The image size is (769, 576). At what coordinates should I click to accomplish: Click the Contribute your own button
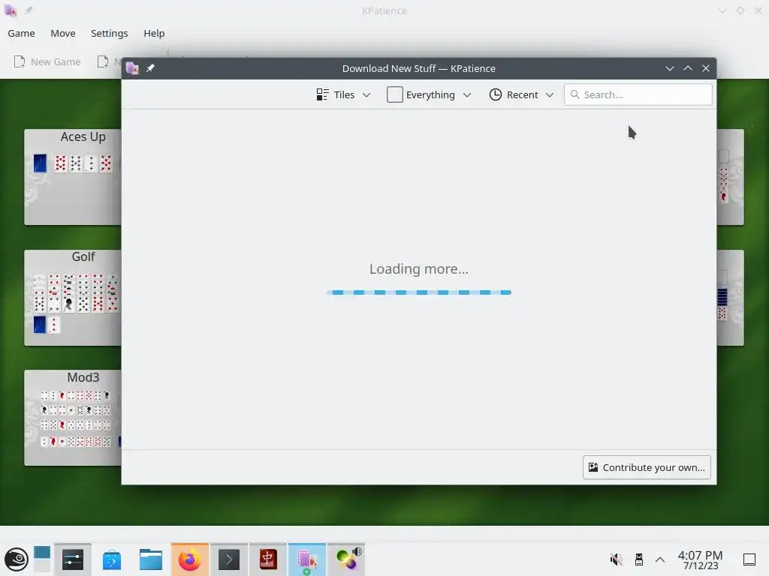pyautogui.click(x=647, y=467)
